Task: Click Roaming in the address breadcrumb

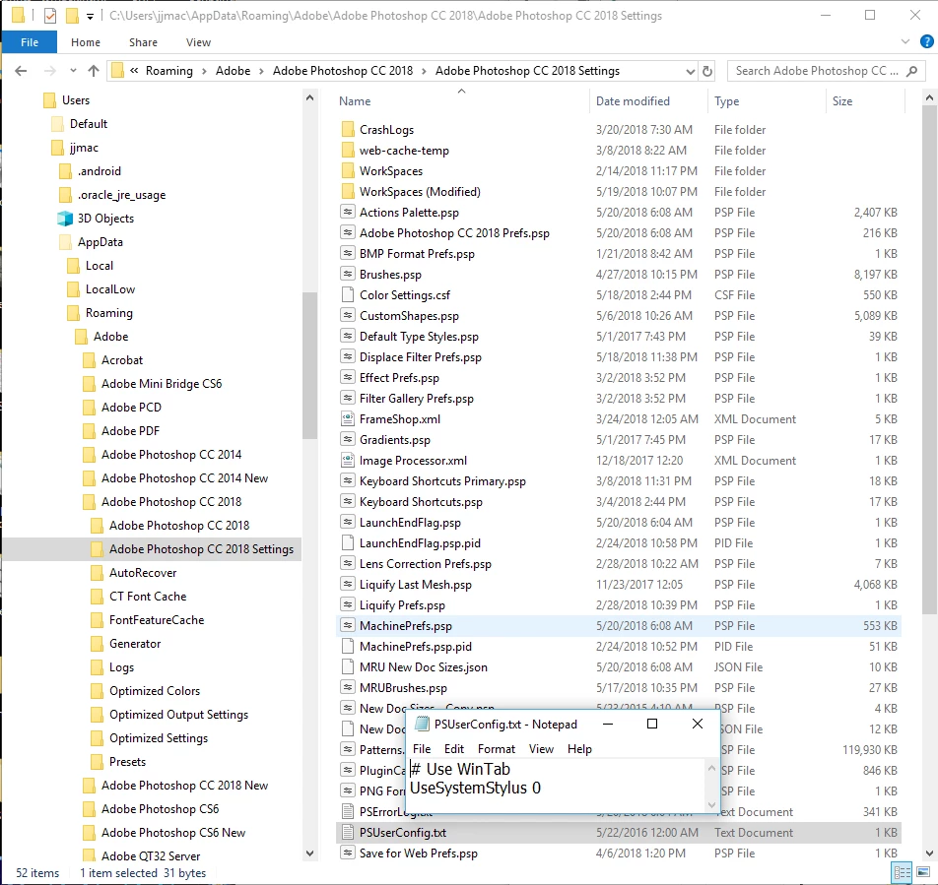Action: [x=169, y=71]
